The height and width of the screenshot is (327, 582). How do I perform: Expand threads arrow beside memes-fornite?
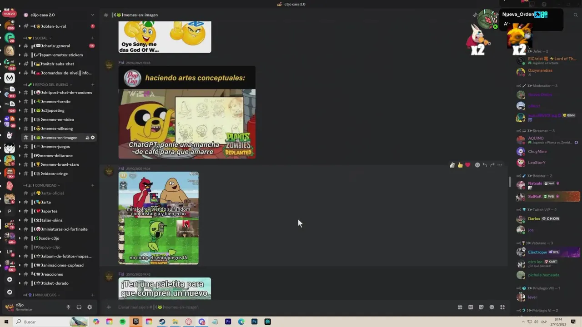(20, 101)
